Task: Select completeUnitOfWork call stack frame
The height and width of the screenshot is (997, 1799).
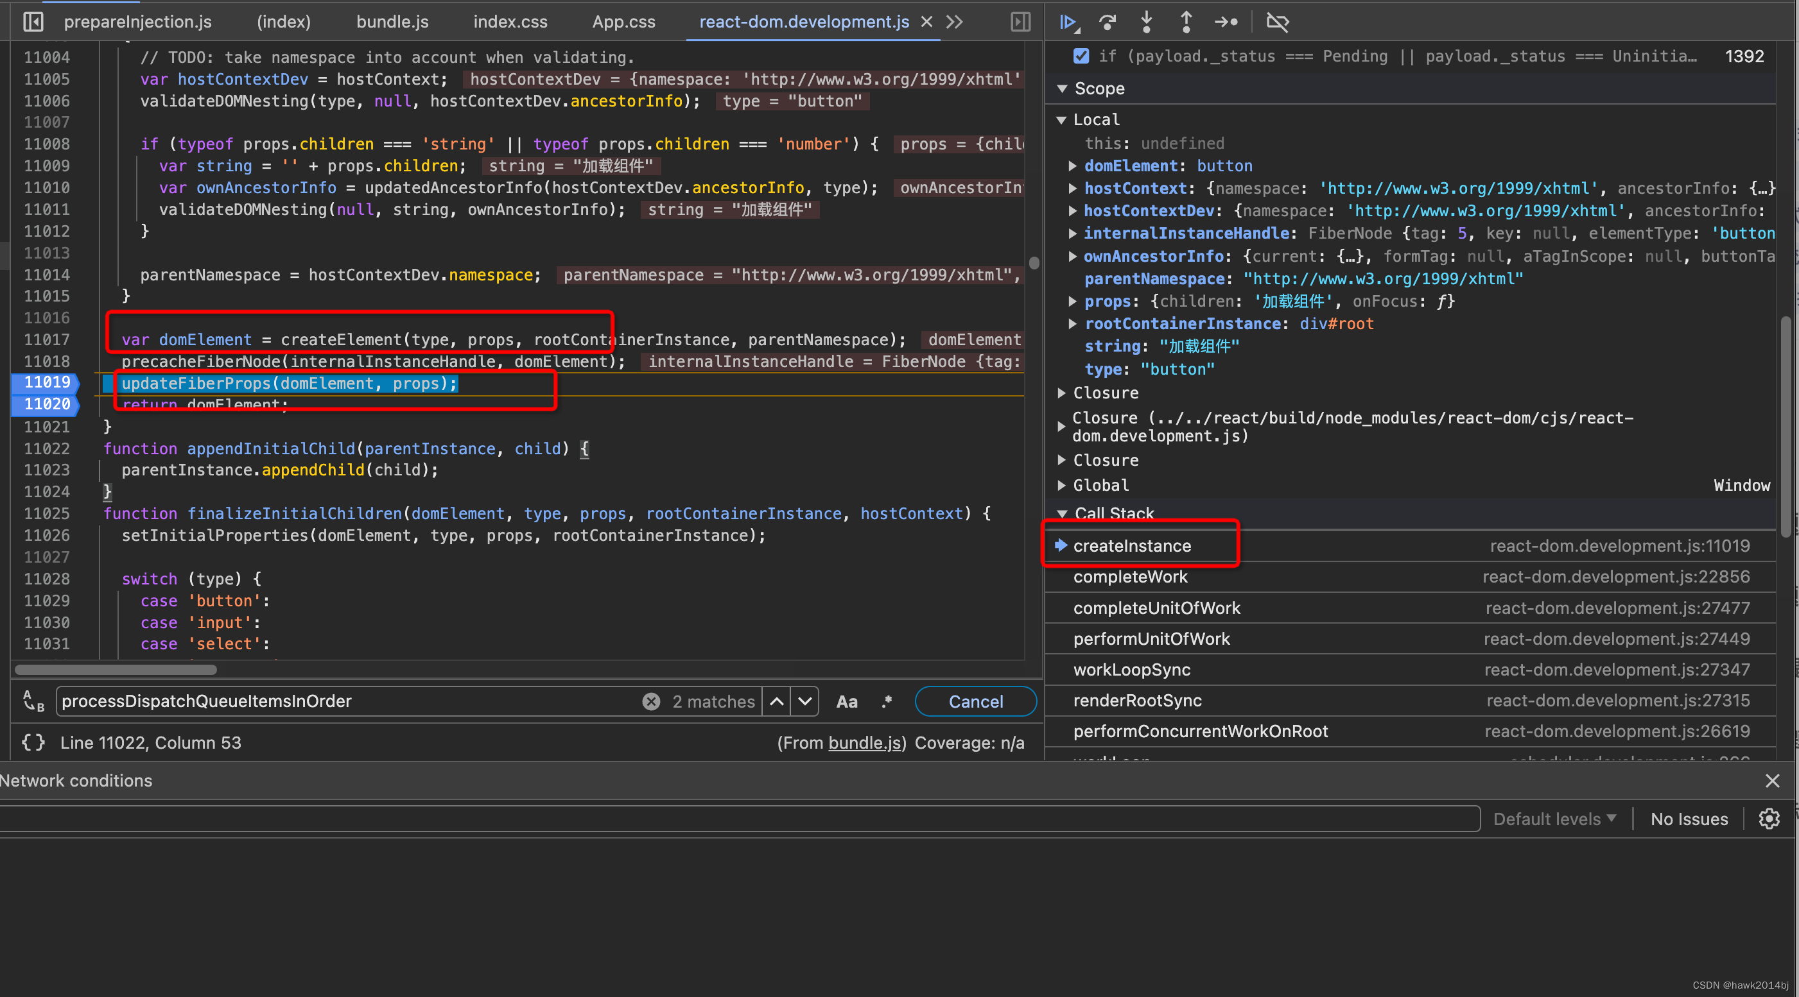Action: pos(1410,608)
